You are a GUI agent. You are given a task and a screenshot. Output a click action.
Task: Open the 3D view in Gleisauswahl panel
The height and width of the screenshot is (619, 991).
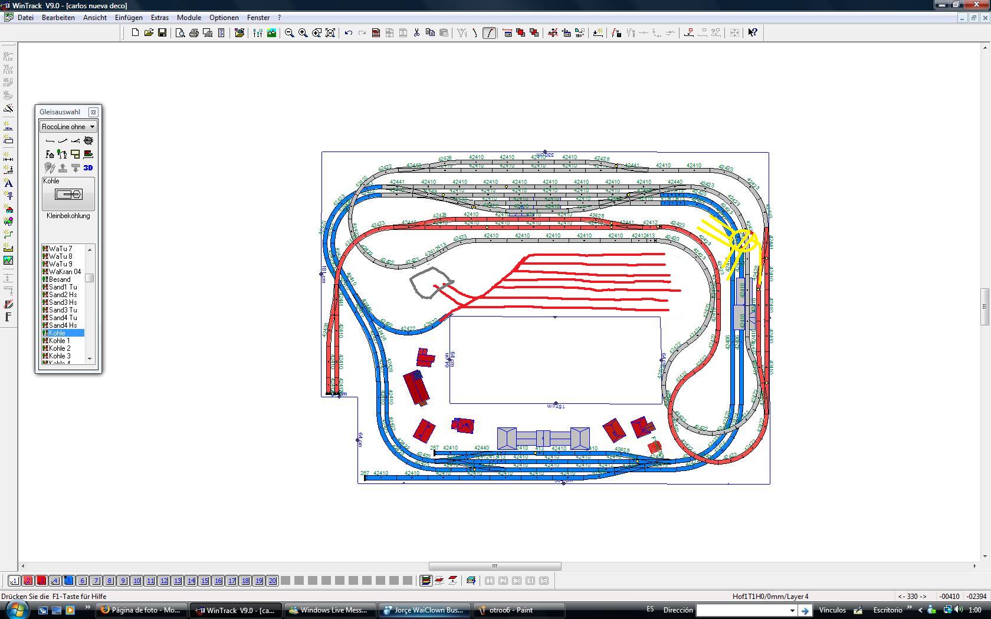tap(88, 168)
